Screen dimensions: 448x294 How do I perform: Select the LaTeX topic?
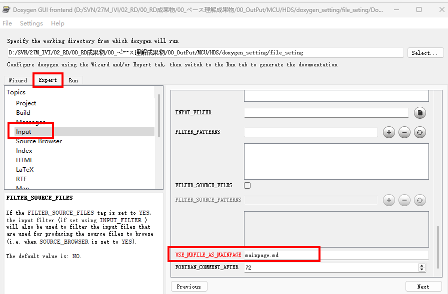click(25, 169)
